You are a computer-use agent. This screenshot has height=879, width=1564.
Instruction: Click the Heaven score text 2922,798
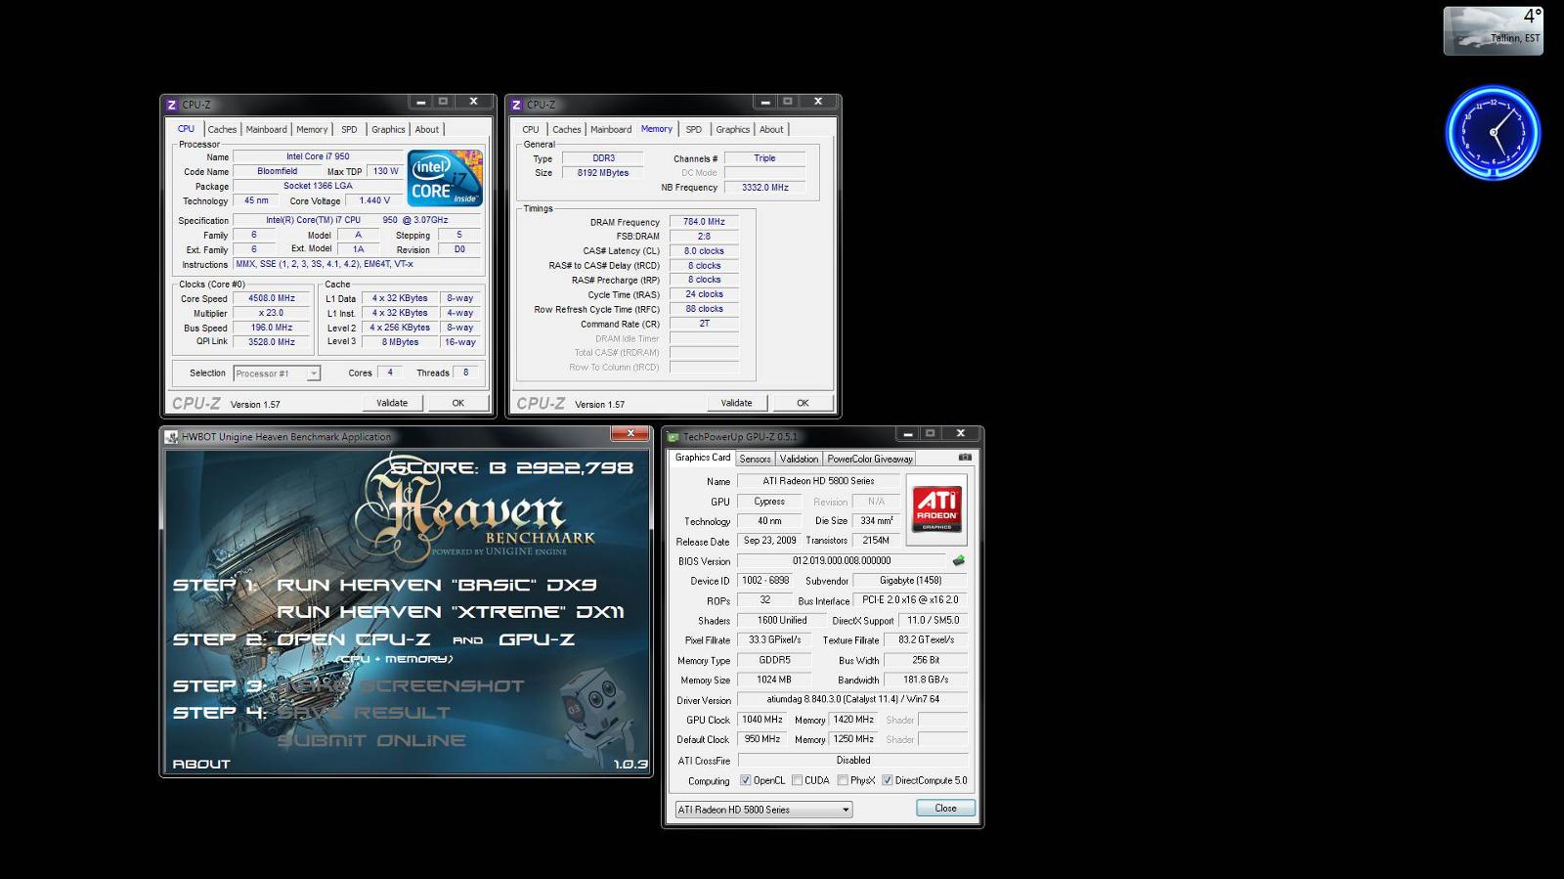tap(575, 468)
